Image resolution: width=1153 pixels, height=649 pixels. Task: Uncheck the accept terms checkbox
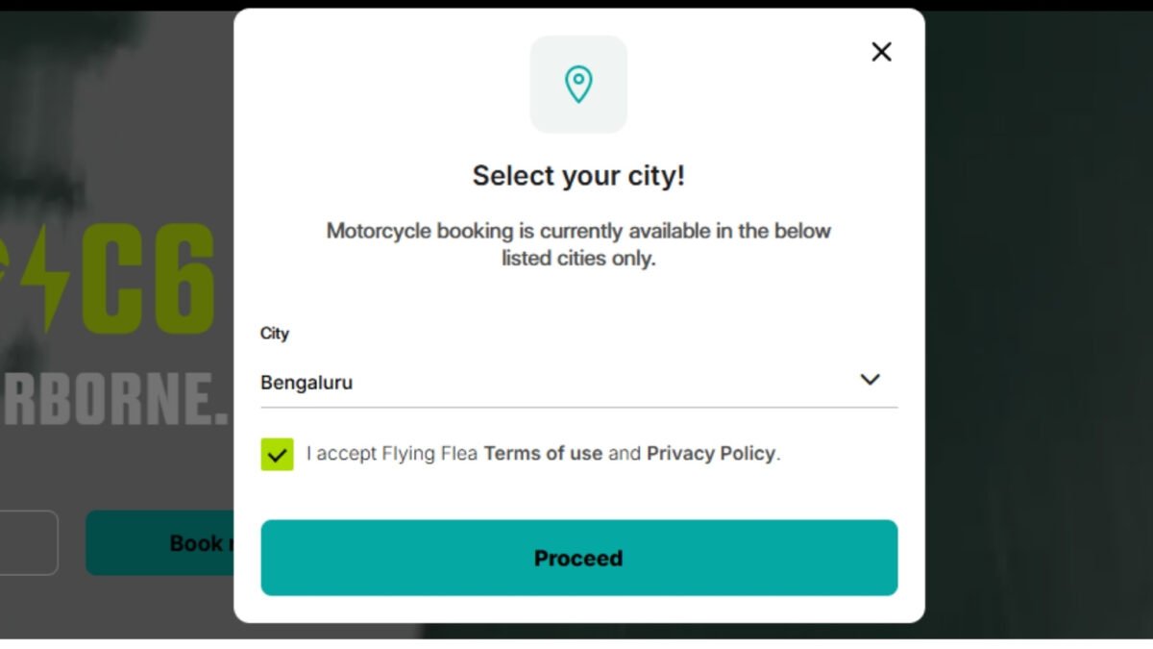[x=277, y=454]
